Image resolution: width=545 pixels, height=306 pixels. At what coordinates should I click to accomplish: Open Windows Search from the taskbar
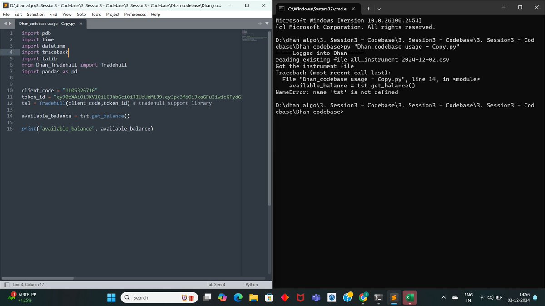[159, 297]
